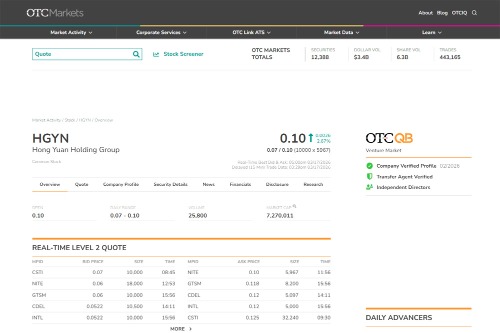Expand the Learn menu
The height and width of the screenshot is (333, 500).
point(431,32)
